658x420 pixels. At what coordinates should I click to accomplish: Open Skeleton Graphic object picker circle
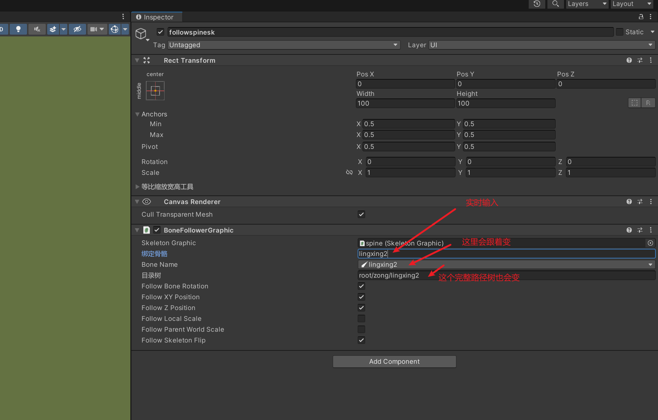[650, 243]
